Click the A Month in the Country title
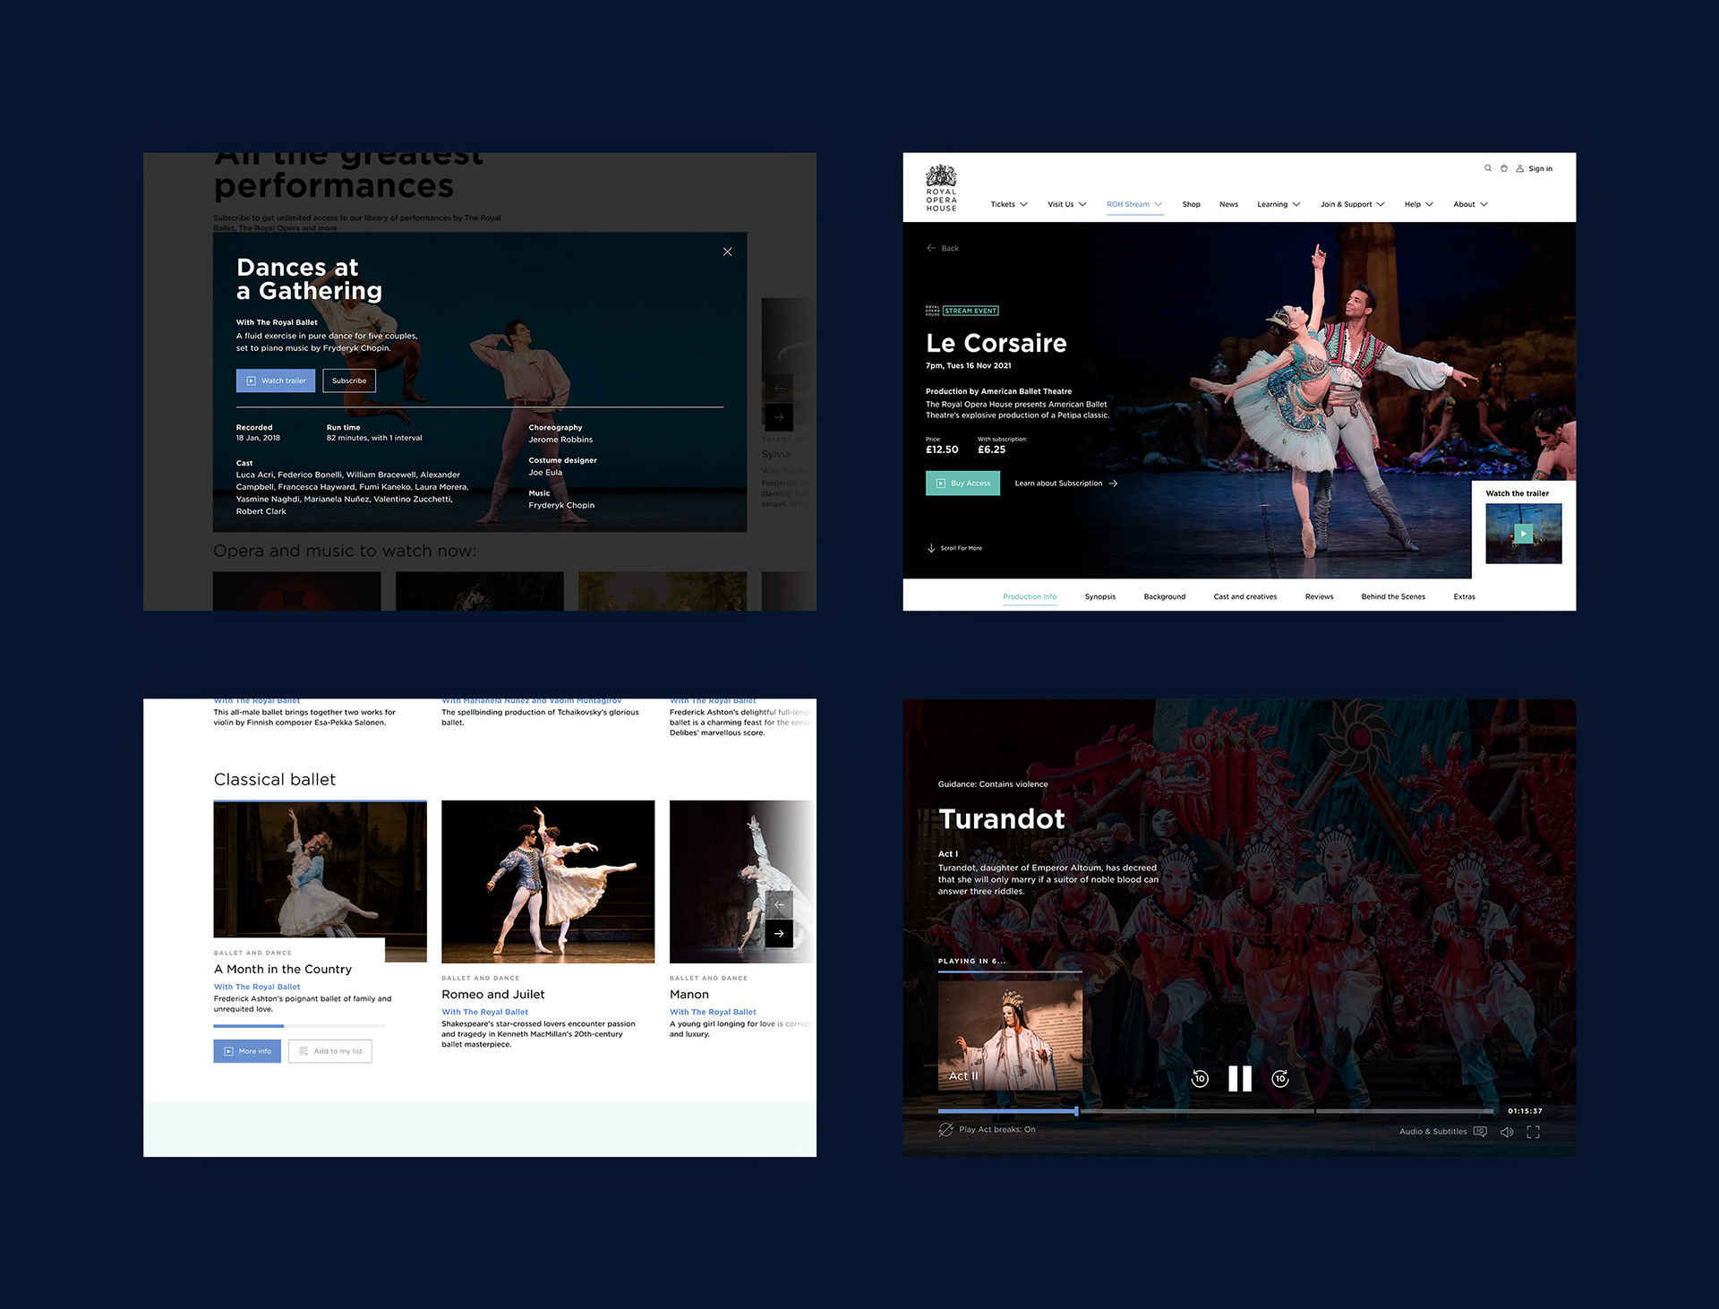 point(283,970)
